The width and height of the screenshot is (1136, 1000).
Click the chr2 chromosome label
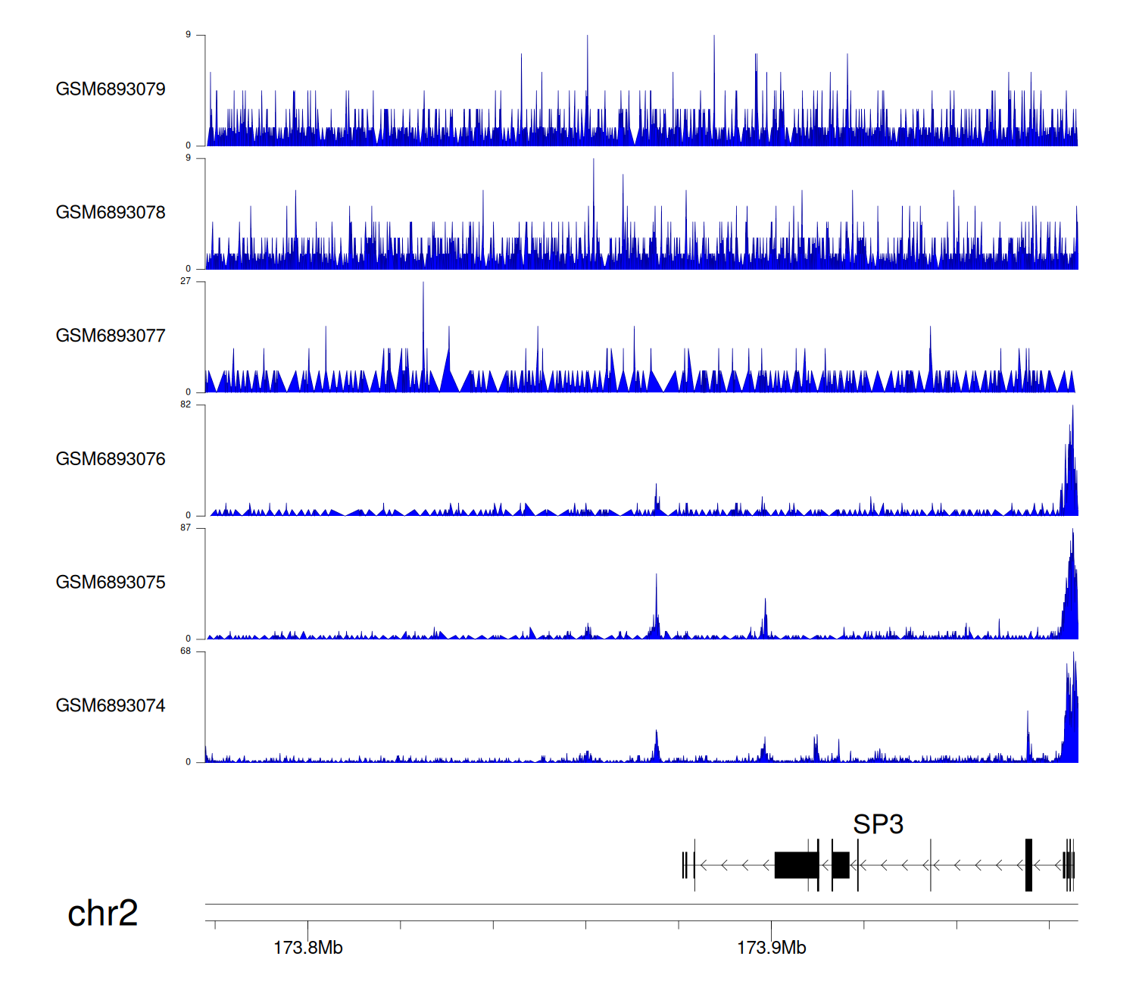pyautogui.click(x=102, y=914)
